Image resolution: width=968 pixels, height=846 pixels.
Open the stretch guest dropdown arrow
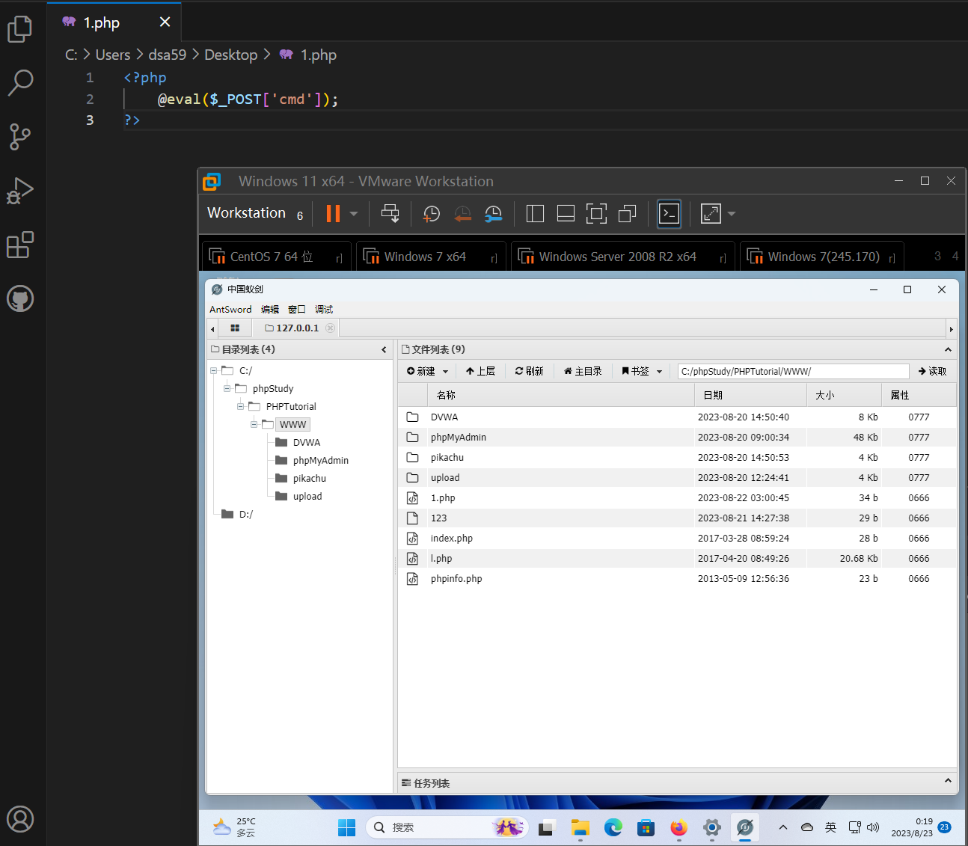(732, 214)
